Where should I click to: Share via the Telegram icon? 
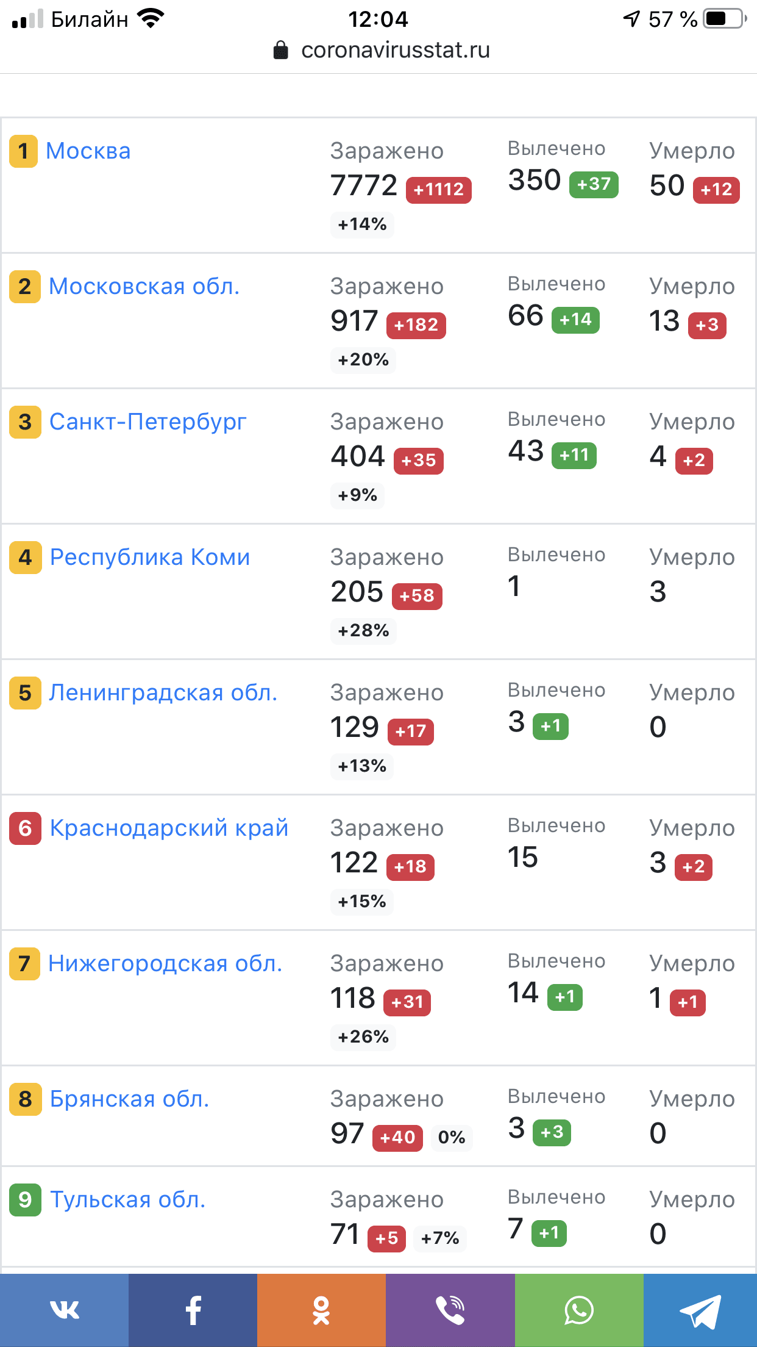pyautogui.click(x=700, y=1310)
